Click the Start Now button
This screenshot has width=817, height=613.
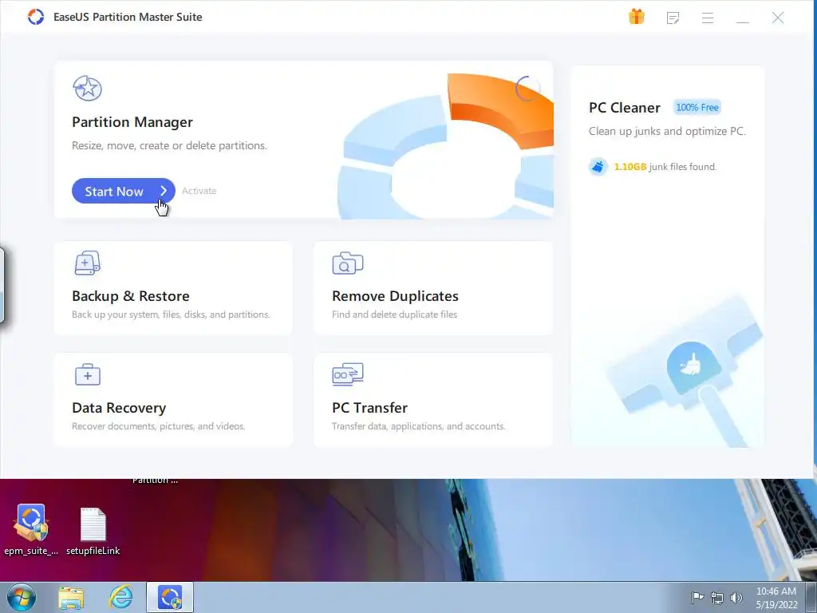click(124, 192)
